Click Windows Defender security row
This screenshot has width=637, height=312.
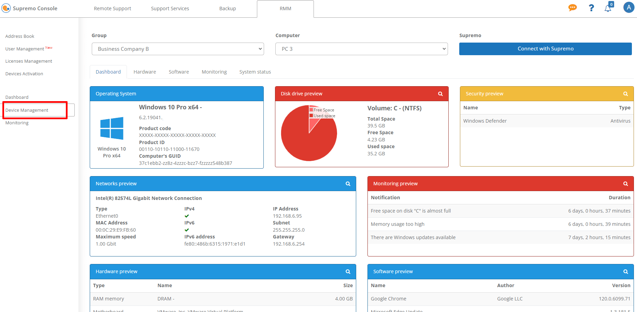547,121
